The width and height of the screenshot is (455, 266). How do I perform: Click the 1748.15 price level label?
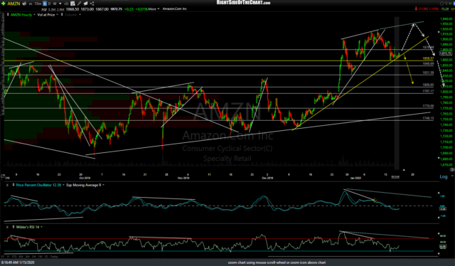[x=428, y=118]
